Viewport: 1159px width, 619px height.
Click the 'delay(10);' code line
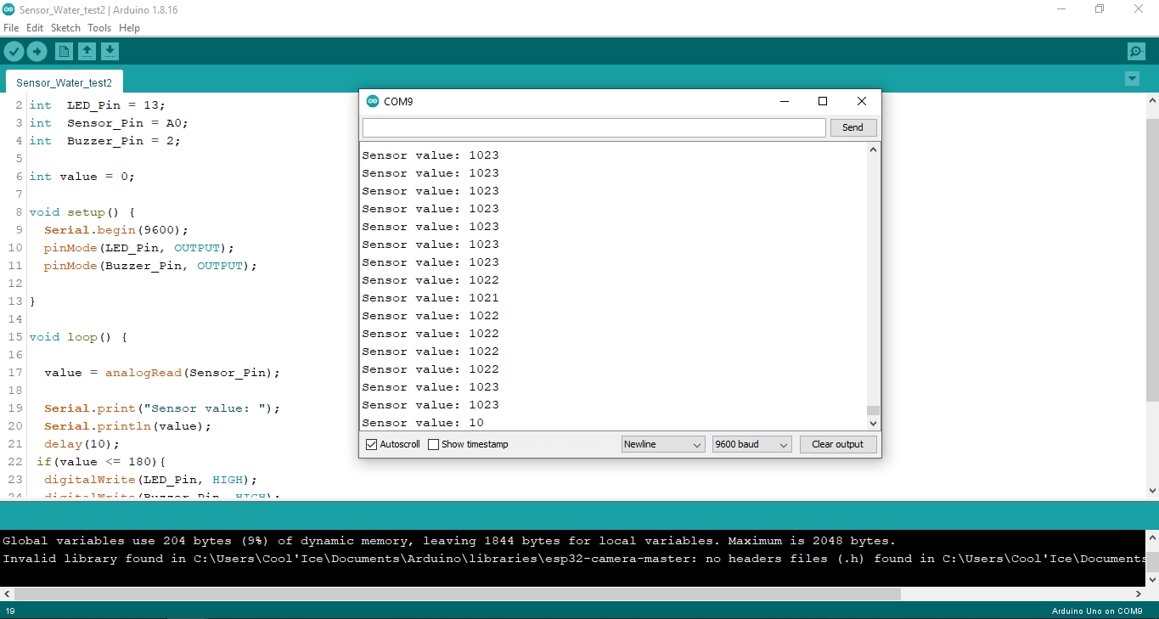(x=82, y=444)
